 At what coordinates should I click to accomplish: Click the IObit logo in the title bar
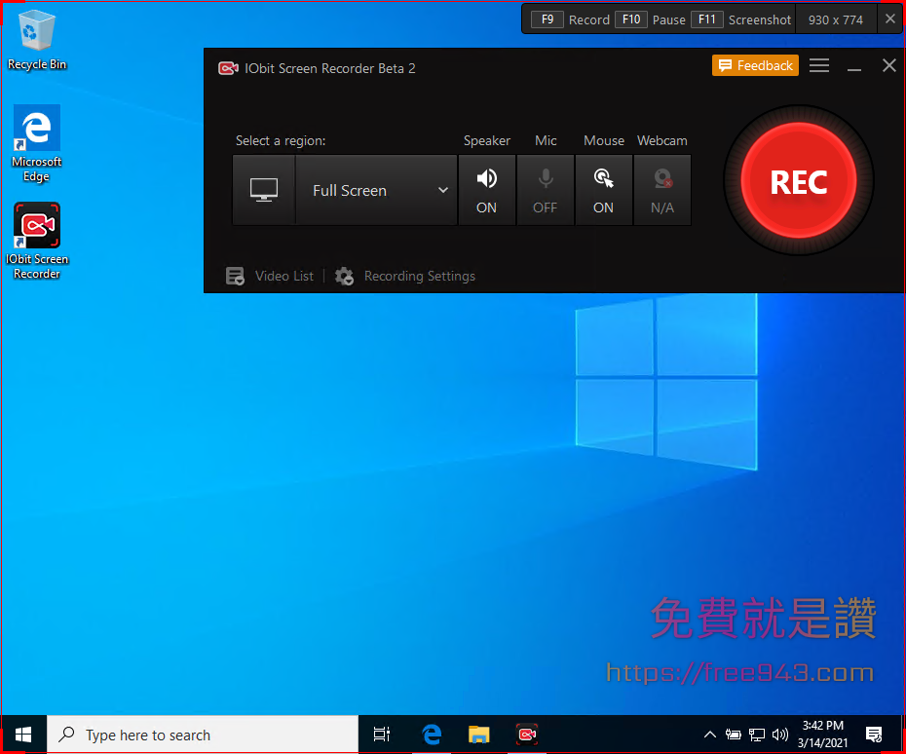(228, 67)
